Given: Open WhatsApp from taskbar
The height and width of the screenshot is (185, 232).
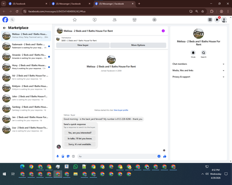Looking at the screenshot, I should tap(76, 166).
